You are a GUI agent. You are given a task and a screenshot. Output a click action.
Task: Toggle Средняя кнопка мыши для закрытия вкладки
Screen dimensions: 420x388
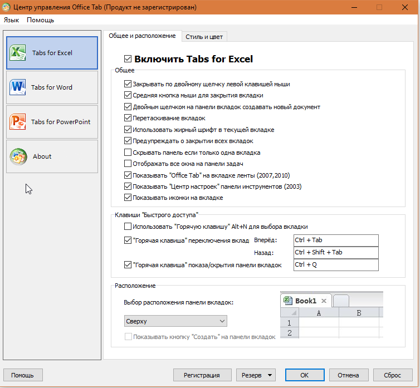[x=128, y=95]
